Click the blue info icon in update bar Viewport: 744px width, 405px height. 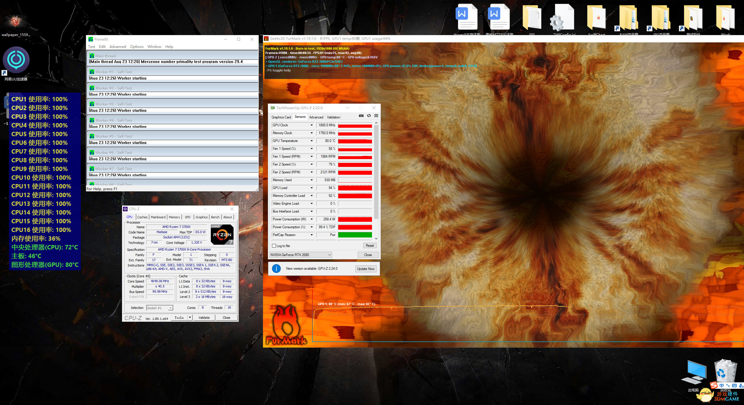pos(276,269)
